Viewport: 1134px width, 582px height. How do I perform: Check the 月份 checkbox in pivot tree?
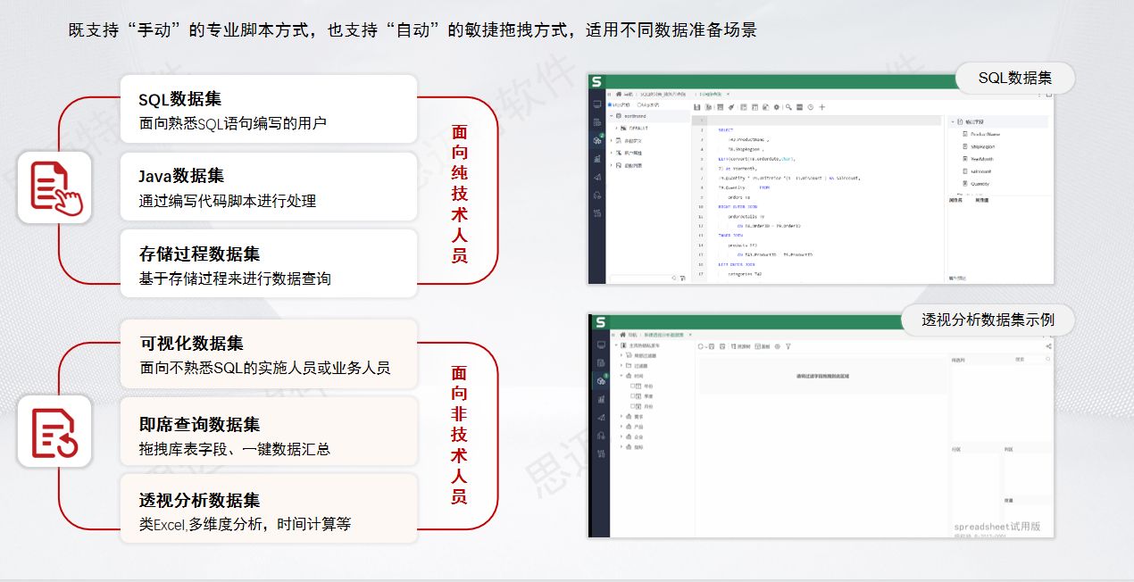[632, 406]
